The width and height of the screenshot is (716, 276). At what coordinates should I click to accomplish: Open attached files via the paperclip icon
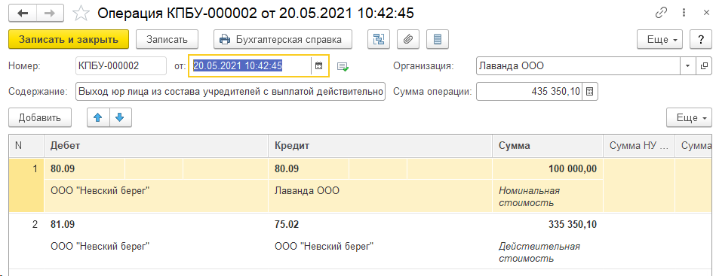coord(408,39)
